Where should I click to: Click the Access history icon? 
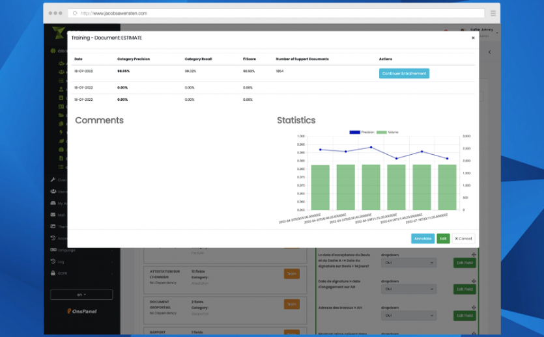pos(53,238)
